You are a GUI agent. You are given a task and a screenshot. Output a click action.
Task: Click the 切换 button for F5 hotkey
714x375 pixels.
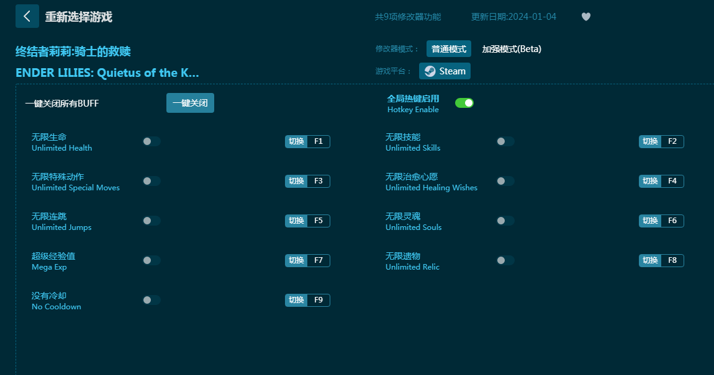click(x=296, y=221)
